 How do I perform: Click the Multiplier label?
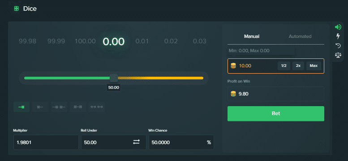[x=20, y=131]
